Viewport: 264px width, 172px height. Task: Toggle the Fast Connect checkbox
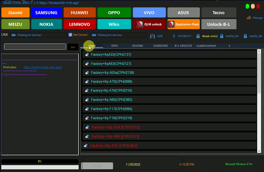[x=70, y=35]
